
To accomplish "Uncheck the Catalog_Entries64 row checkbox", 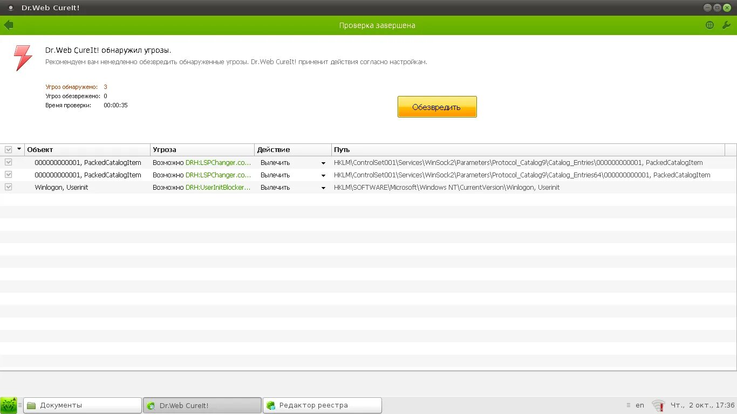I will point(8,175).
